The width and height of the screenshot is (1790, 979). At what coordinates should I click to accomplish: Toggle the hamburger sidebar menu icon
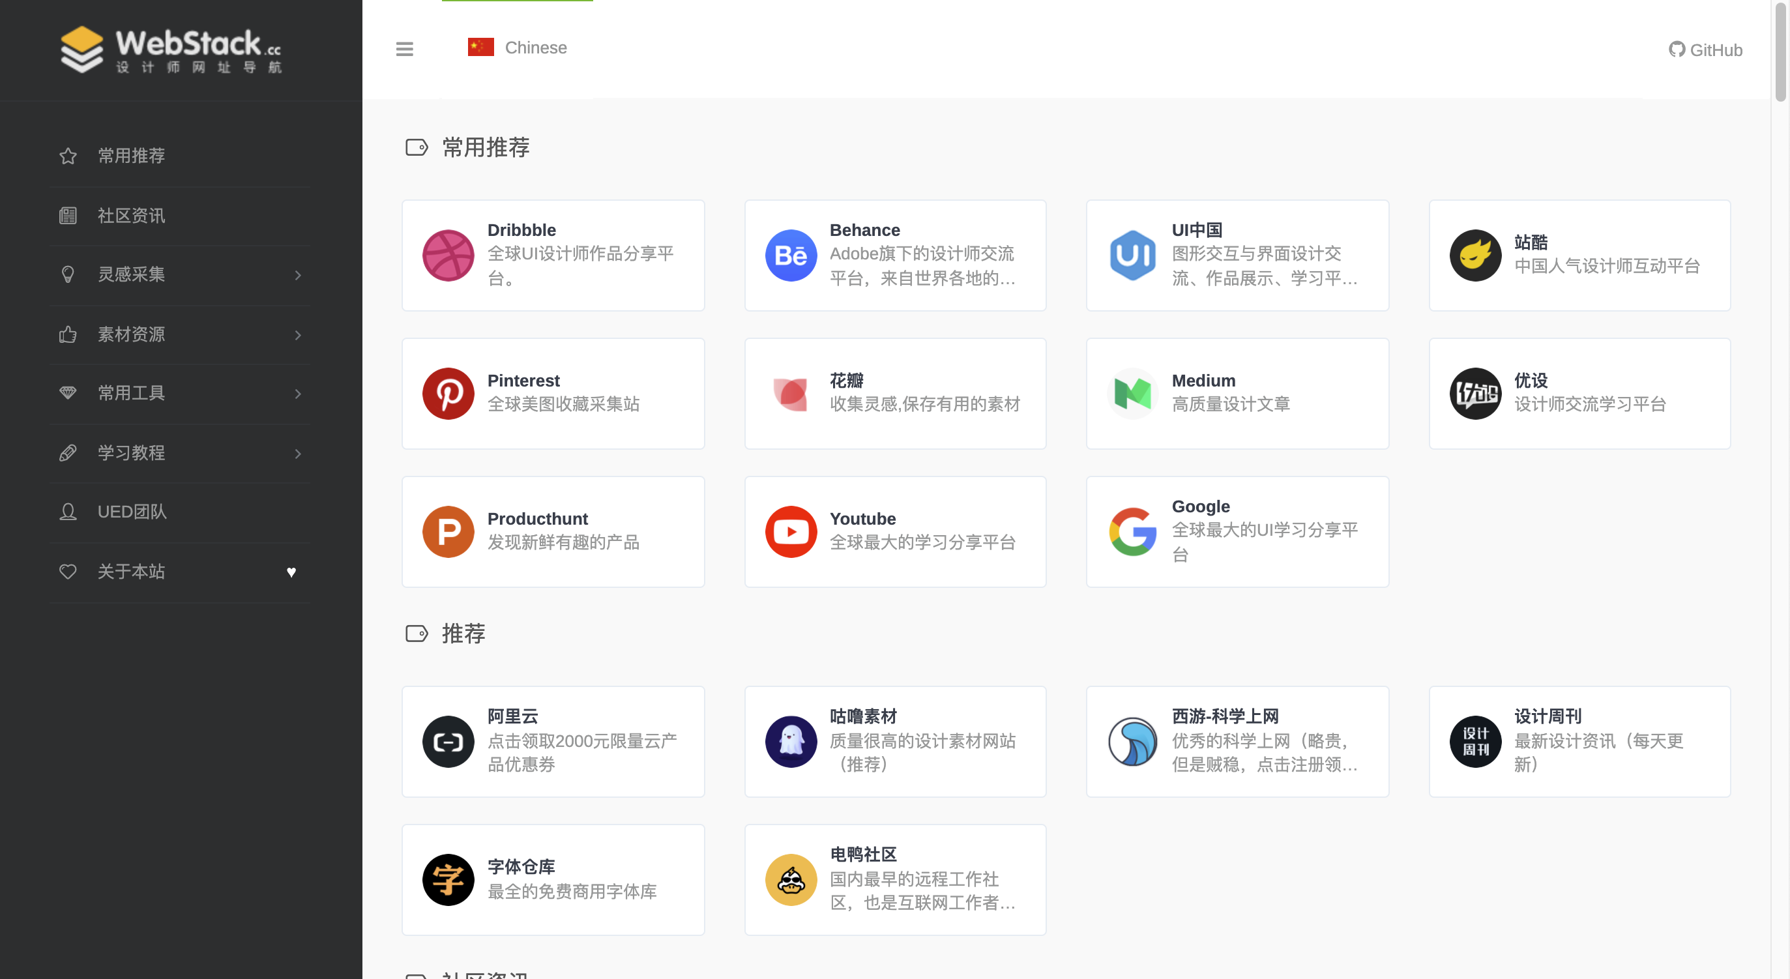404,49
